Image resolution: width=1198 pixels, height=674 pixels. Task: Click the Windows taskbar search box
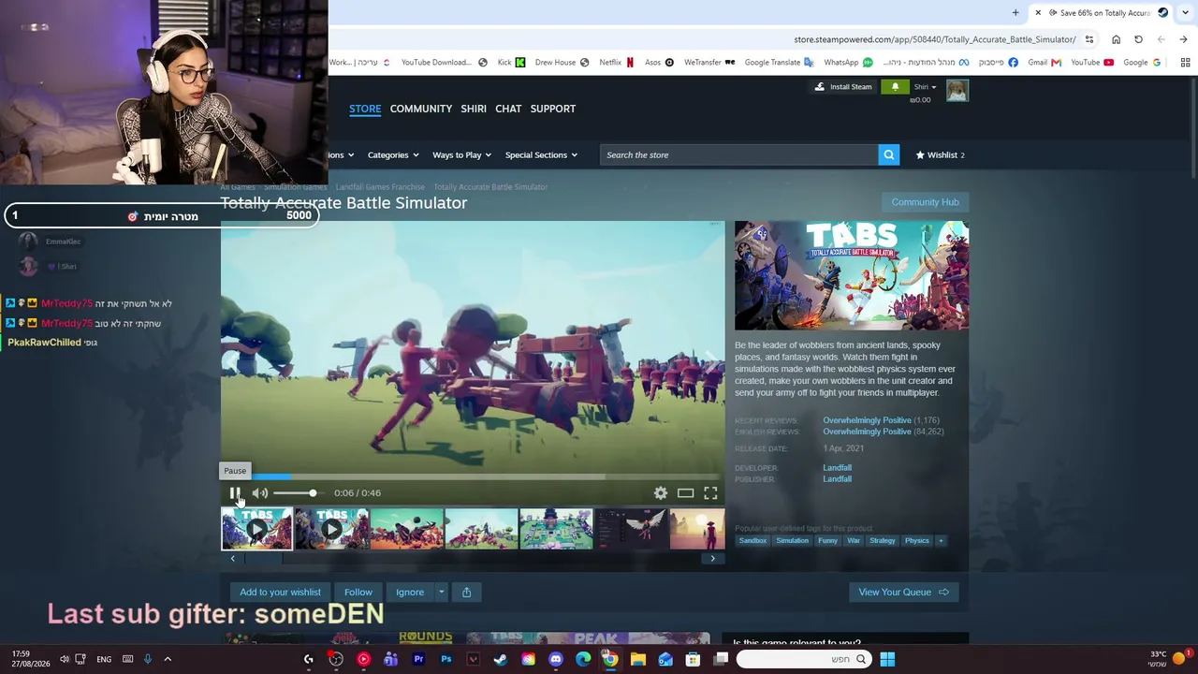click(803, 659)
